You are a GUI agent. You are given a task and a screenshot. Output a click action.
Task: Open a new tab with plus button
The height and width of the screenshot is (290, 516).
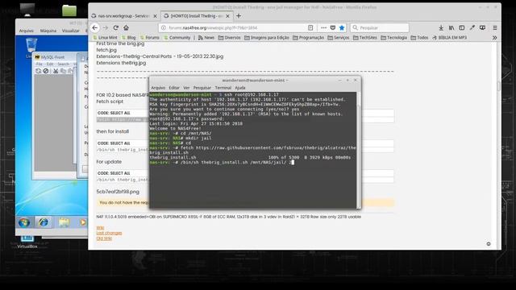coord(239,16)
